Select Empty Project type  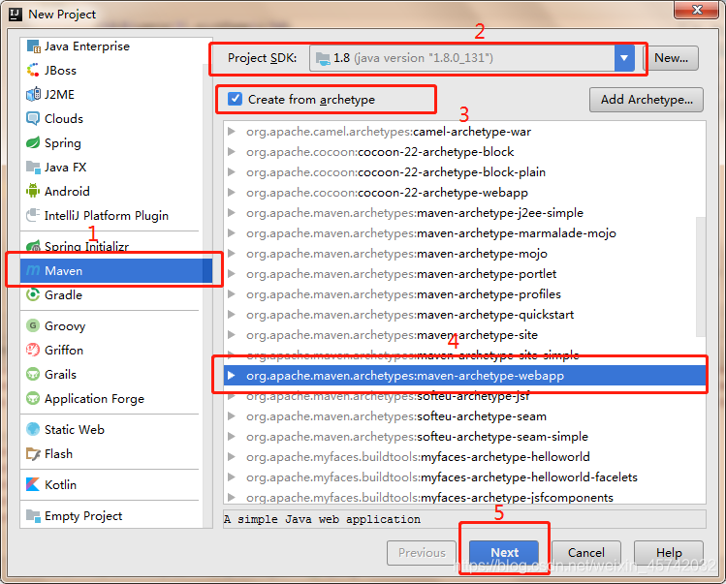[x=111, y=515]
